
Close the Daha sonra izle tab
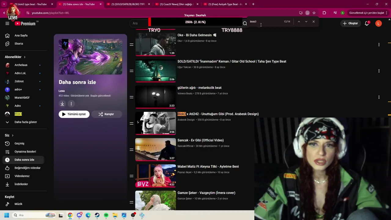click(x=100, y=4)
